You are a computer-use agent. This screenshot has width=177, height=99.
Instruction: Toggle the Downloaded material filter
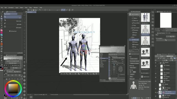134,61
